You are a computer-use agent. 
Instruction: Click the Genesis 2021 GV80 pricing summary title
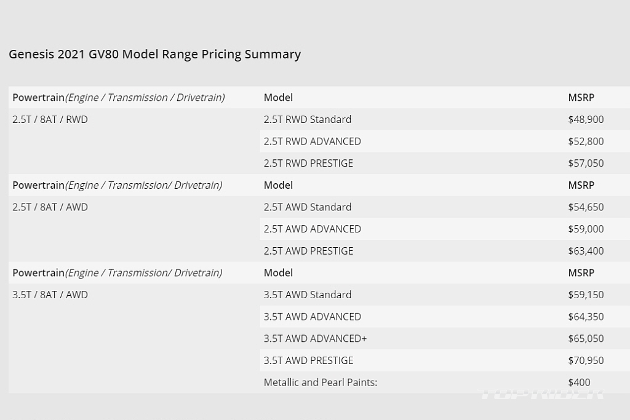(x=154, y=54)
